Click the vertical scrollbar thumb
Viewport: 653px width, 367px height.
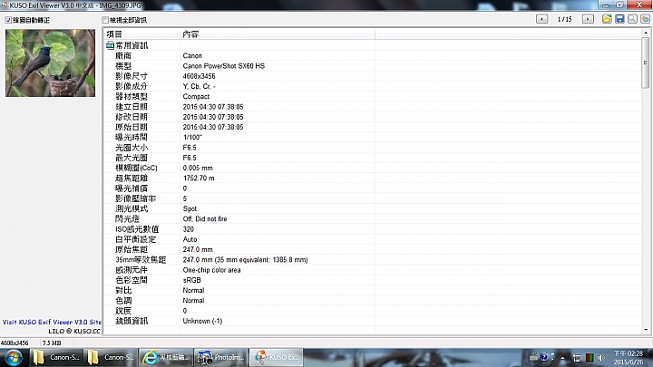pyautogui.click(x=646, y=63)
